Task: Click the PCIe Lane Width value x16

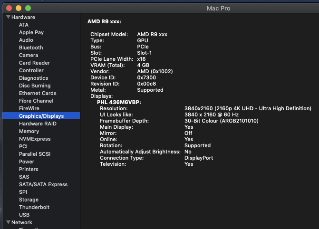Action: [141, 59]
